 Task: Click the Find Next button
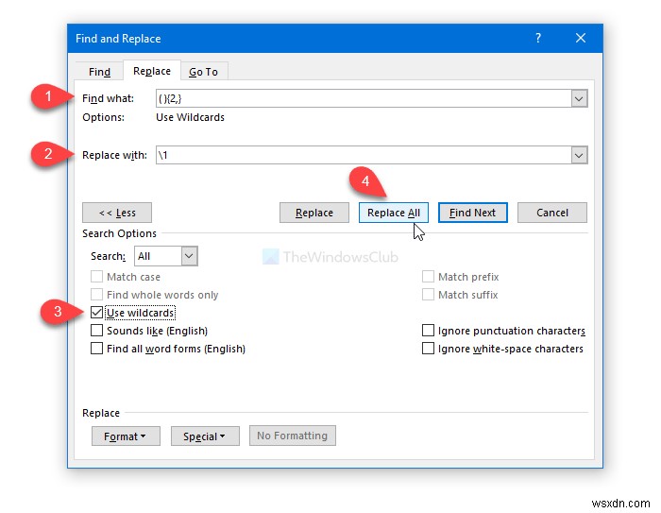pos(472,213)
